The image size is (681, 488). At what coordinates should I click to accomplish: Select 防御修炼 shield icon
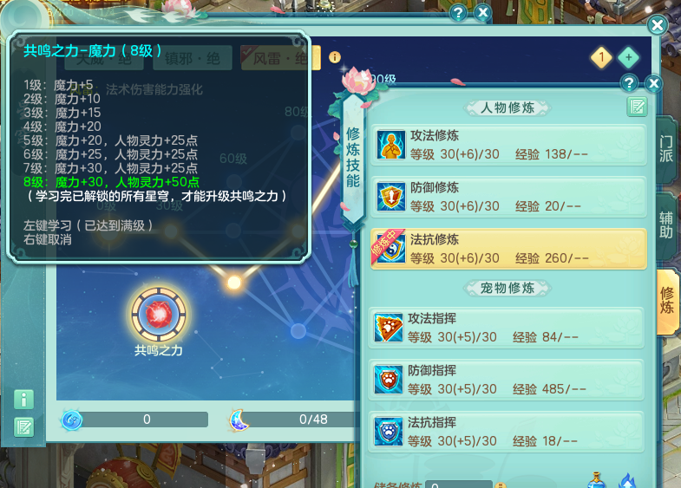pos(391,197)
